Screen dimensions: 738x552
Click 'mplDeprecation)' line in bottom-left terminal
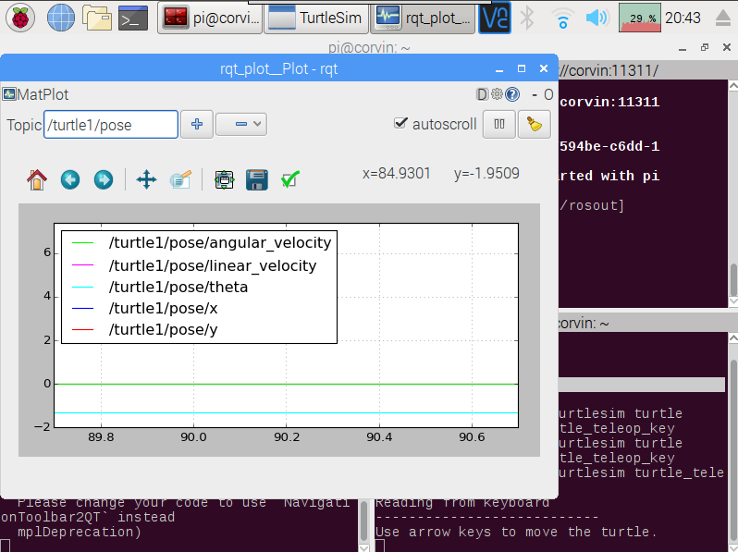pyautogui.click(x=79, y=532)
